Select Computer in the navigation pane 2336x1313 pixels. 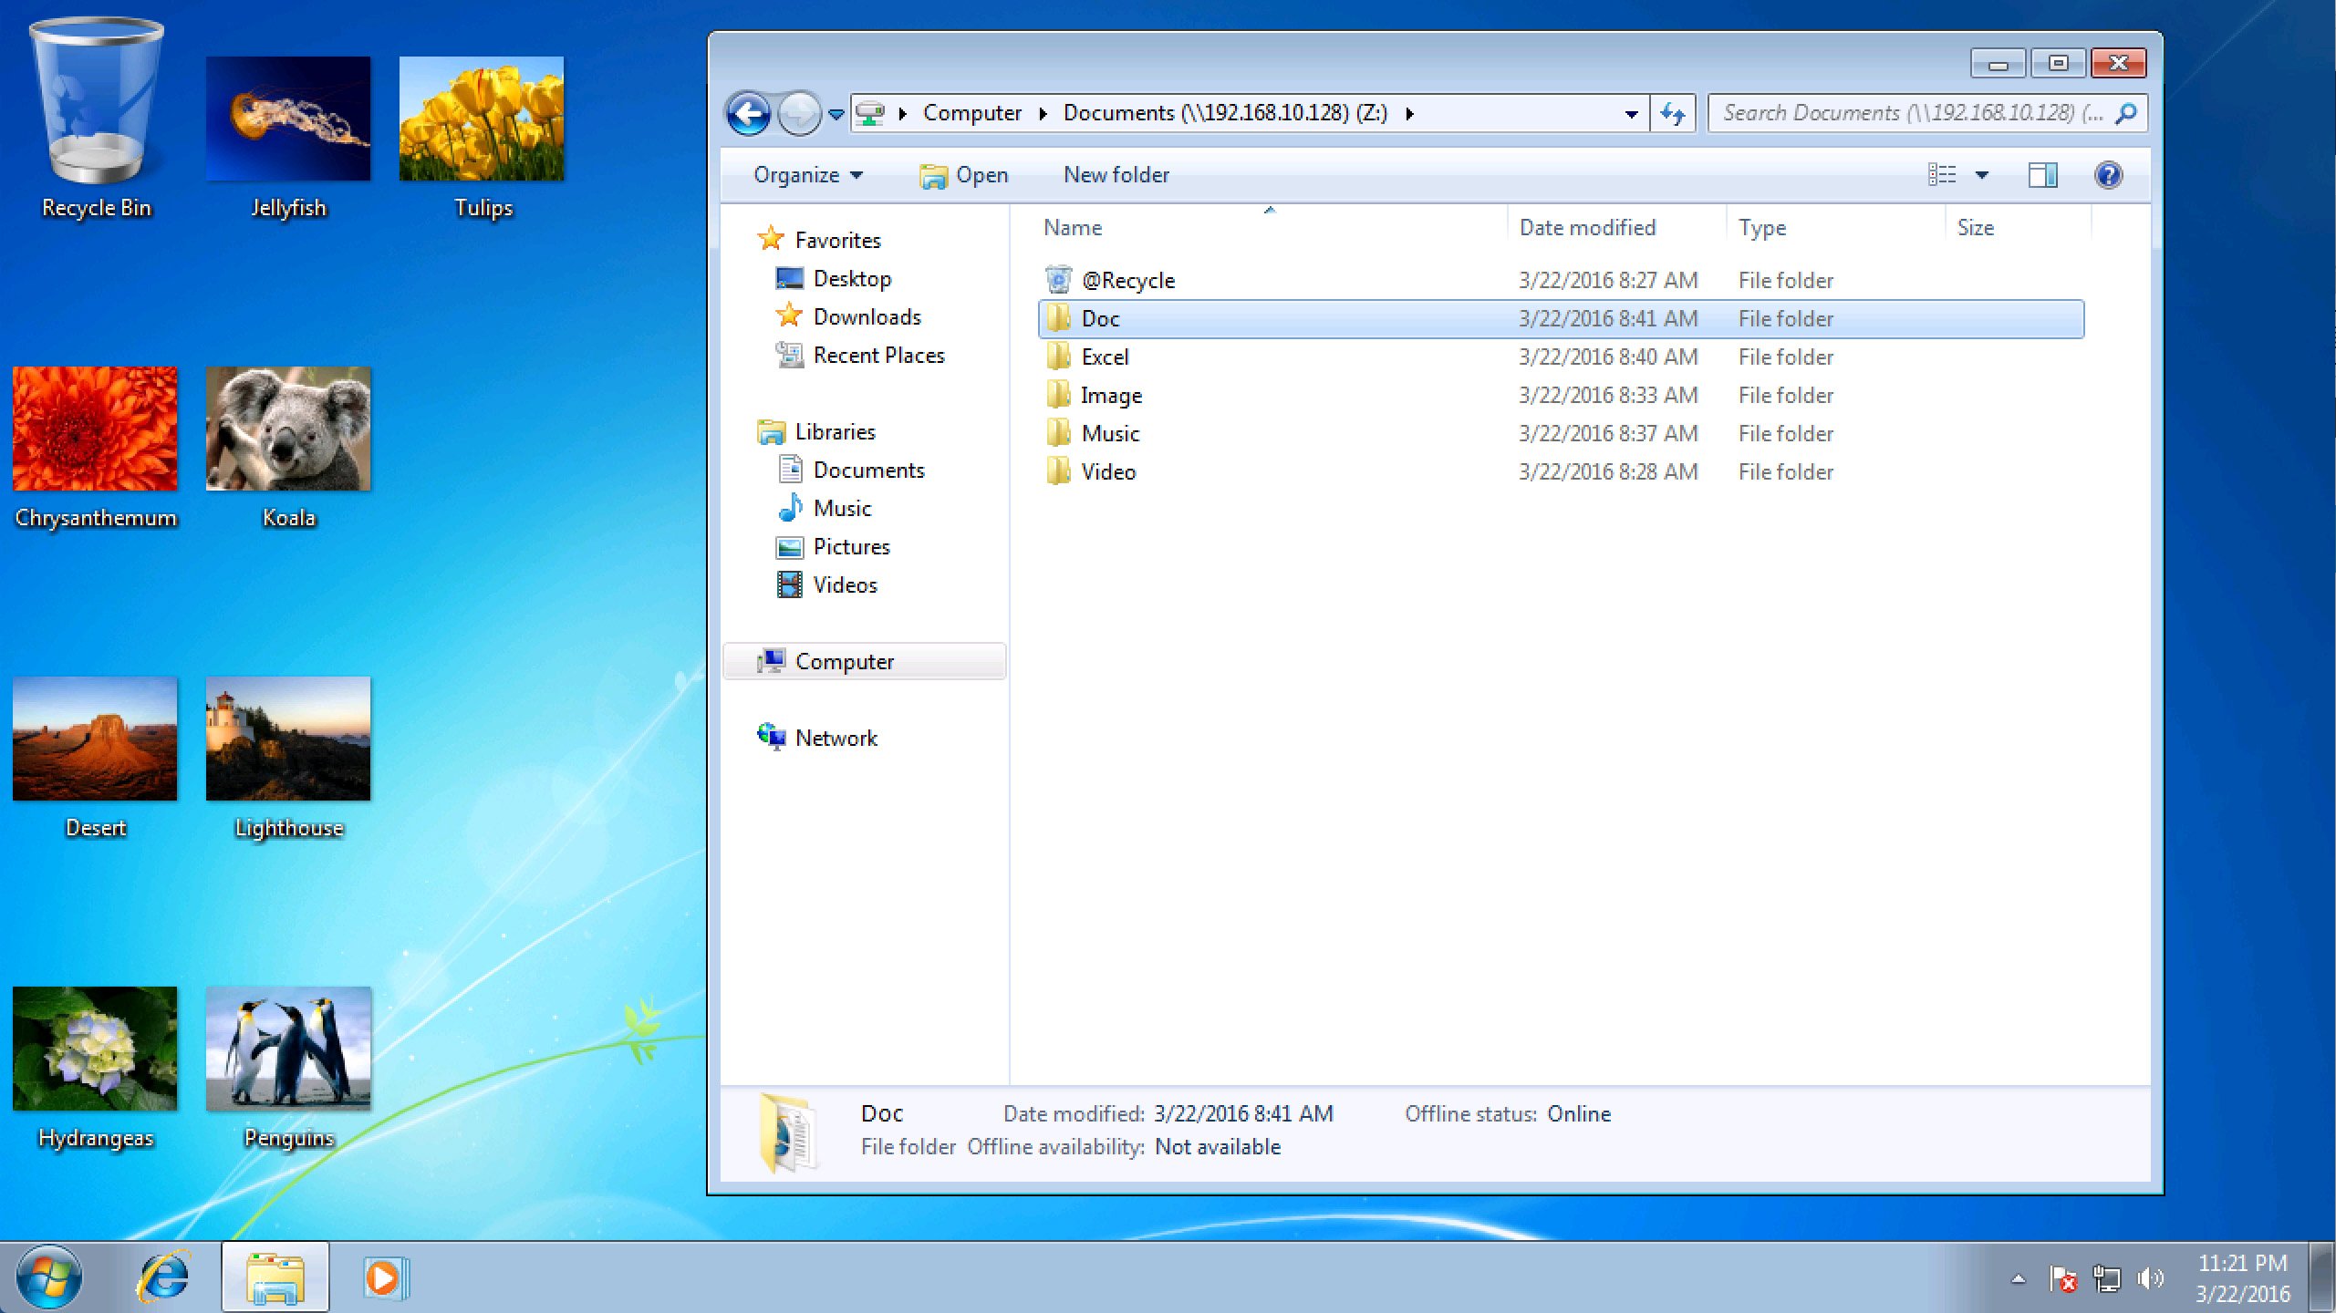(x=864, y=661)
